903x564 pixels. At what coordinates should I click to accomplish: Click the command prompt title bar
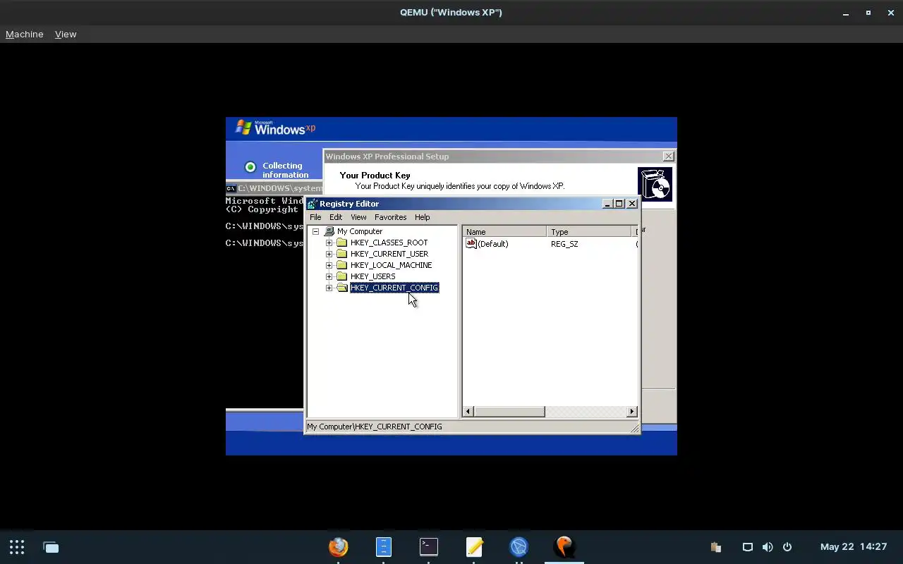(275, 188)
